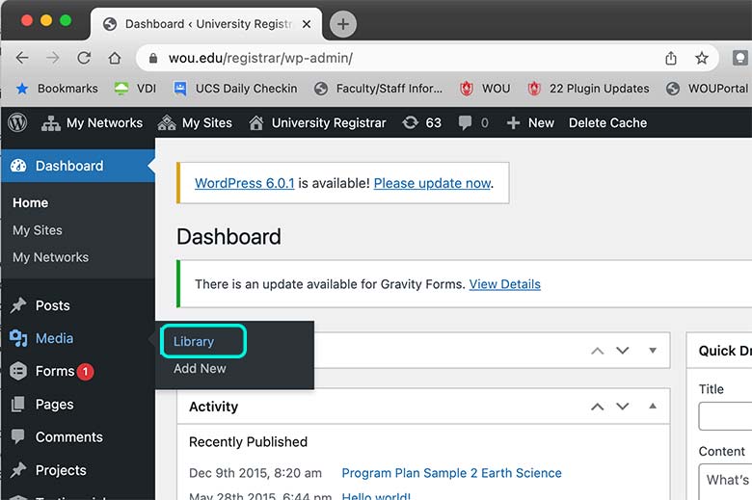Close the Dashboard browser tab
Viewport: 752px width, 500px height.
pyautogui.click(x=307, y=24)
